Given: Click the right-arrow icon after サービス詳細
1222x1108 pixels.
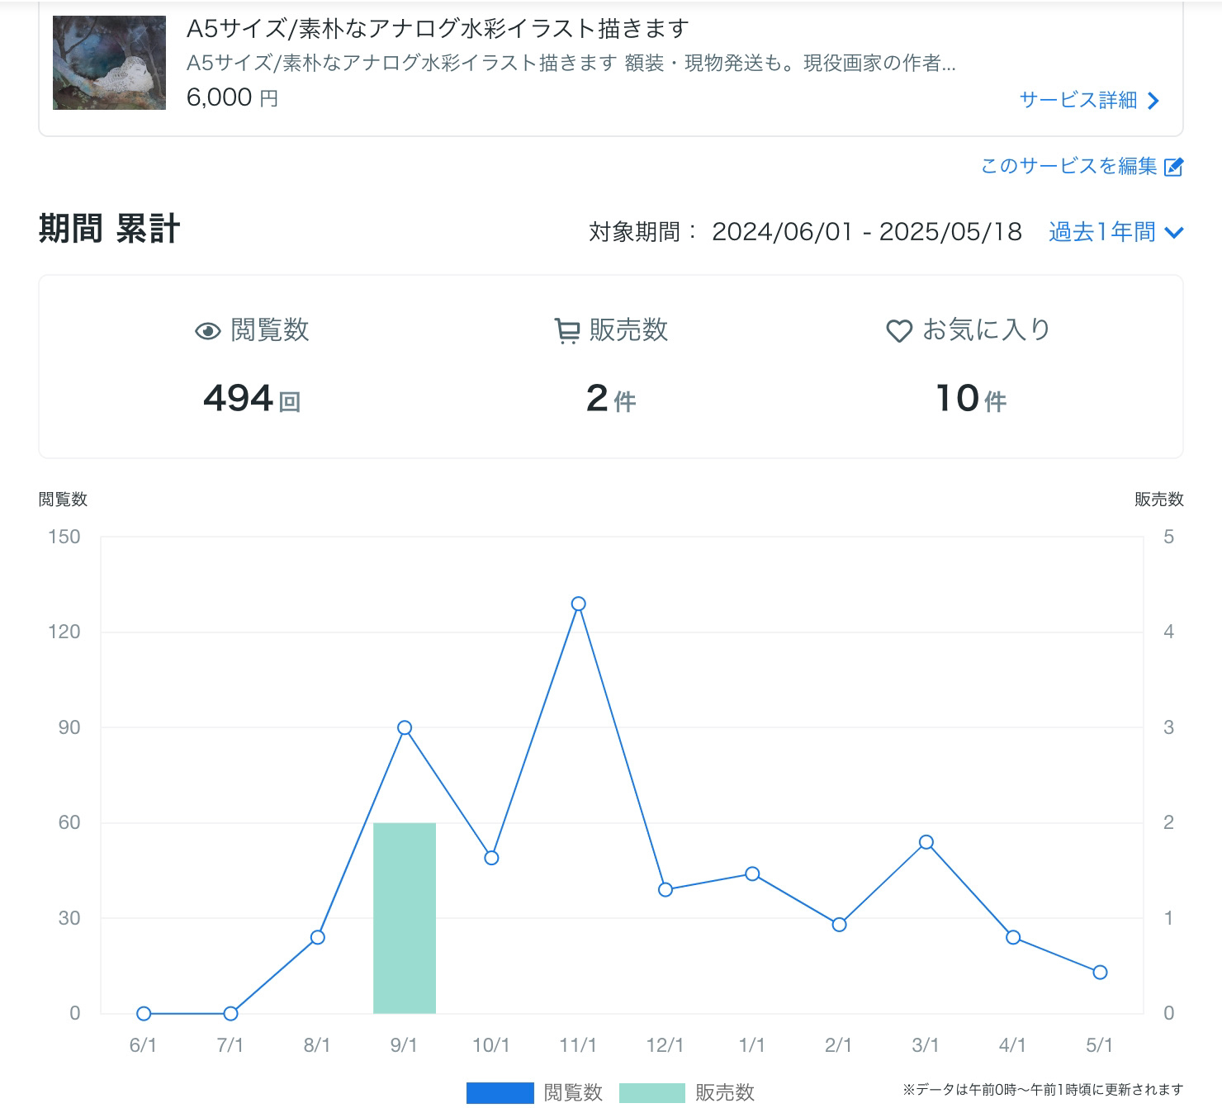Looking at the screenshot, I should click(1154, 101).
